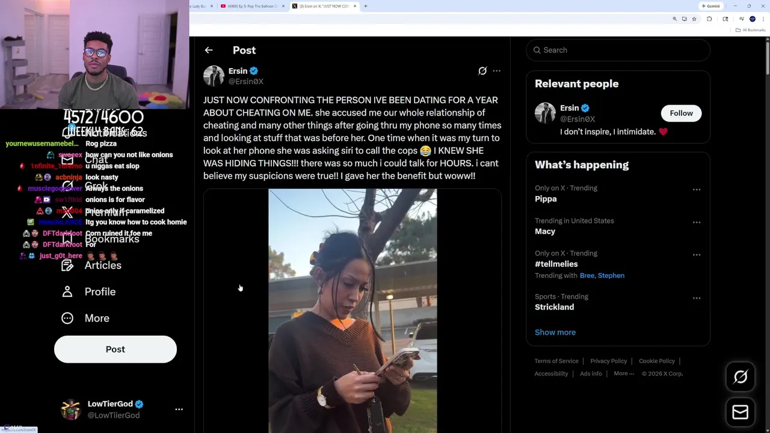Open the post's three-dot more menu

[x=496, y=71]
